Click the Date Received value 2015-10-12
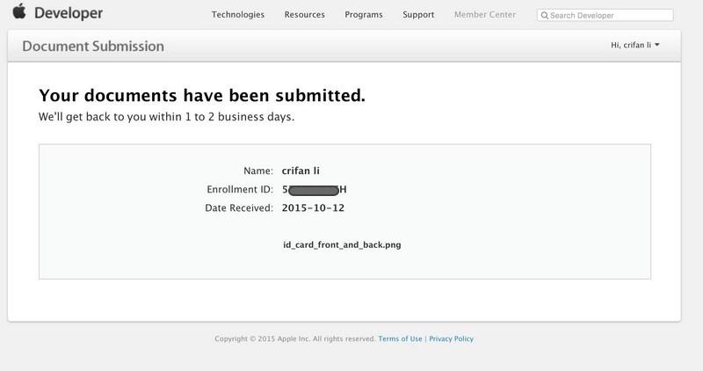 (x=313, y=207)
